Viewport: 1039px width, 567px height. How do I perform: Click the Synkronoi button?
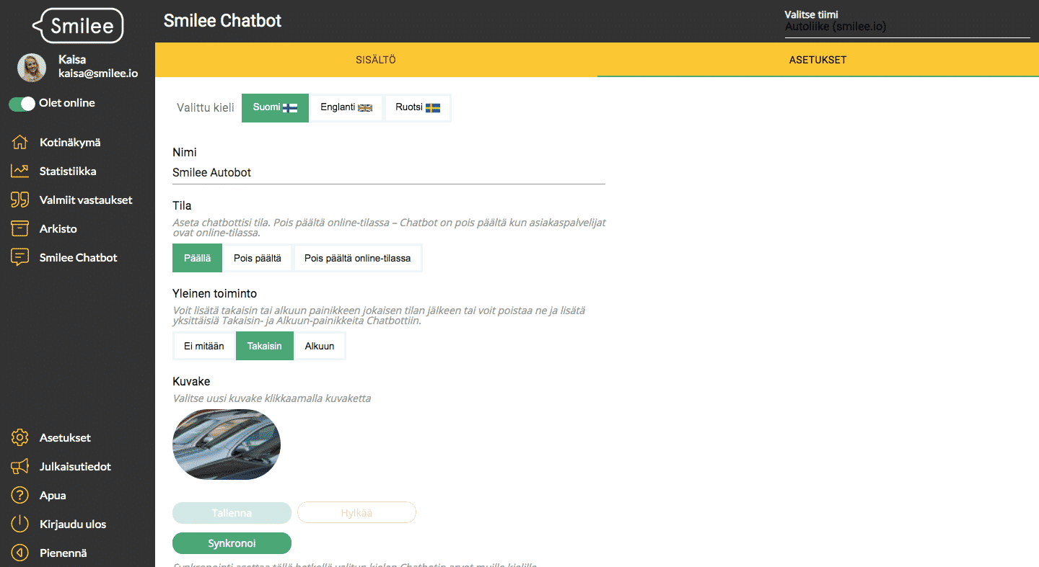(232, 543)
